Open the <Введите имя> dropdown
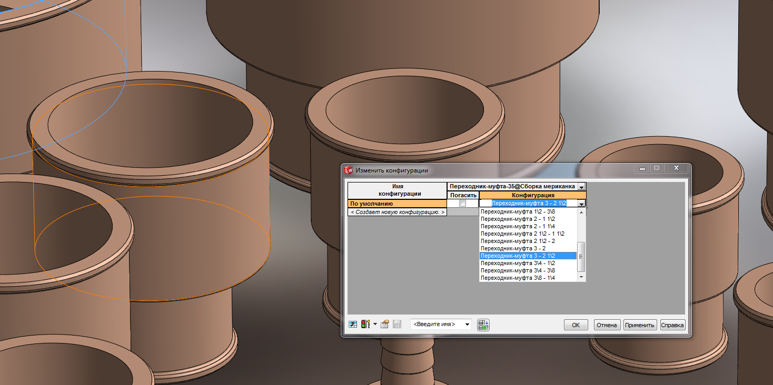Screen dimensions: 773x385 pyautogui.click(x=467, y=325)
